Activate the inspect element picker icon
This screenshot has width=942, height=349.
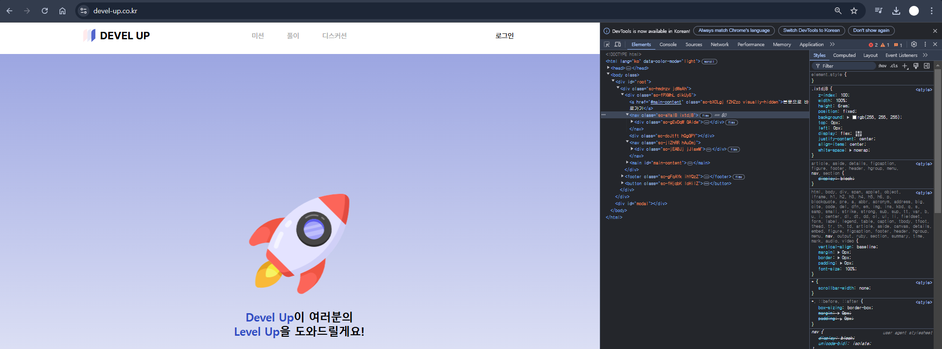[x=607, y=44]
